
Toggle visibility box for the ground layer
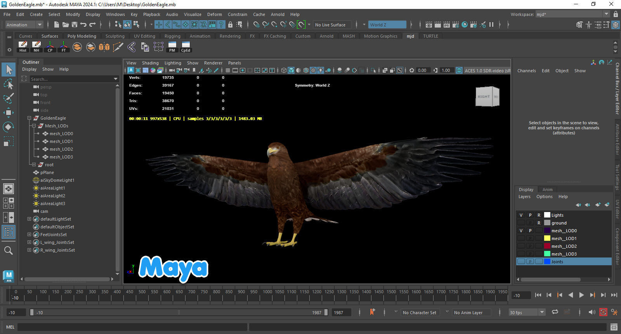click(x=521, y=223)
